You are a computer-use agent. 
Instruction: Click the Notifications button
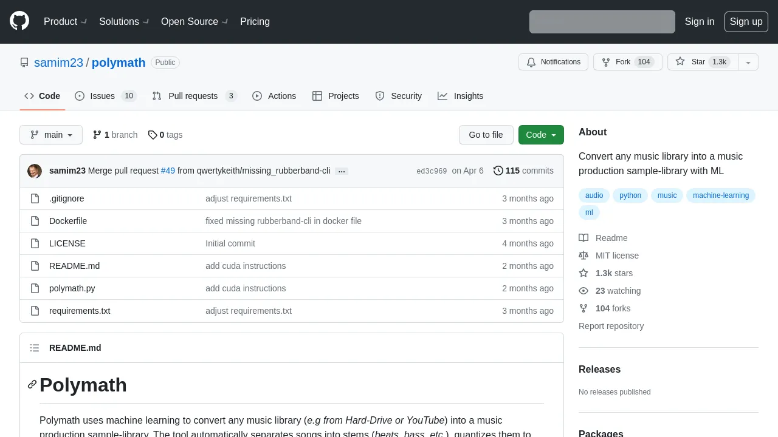[553, 62]
